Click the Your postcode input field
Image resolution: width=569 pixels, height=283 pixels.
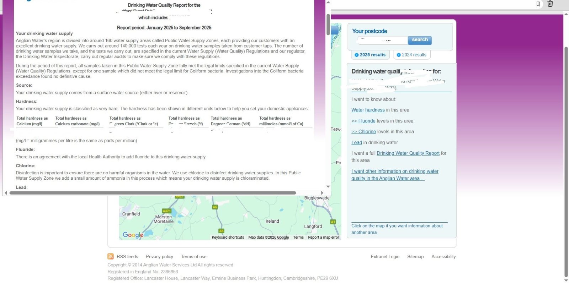click(x=382, y=40)
